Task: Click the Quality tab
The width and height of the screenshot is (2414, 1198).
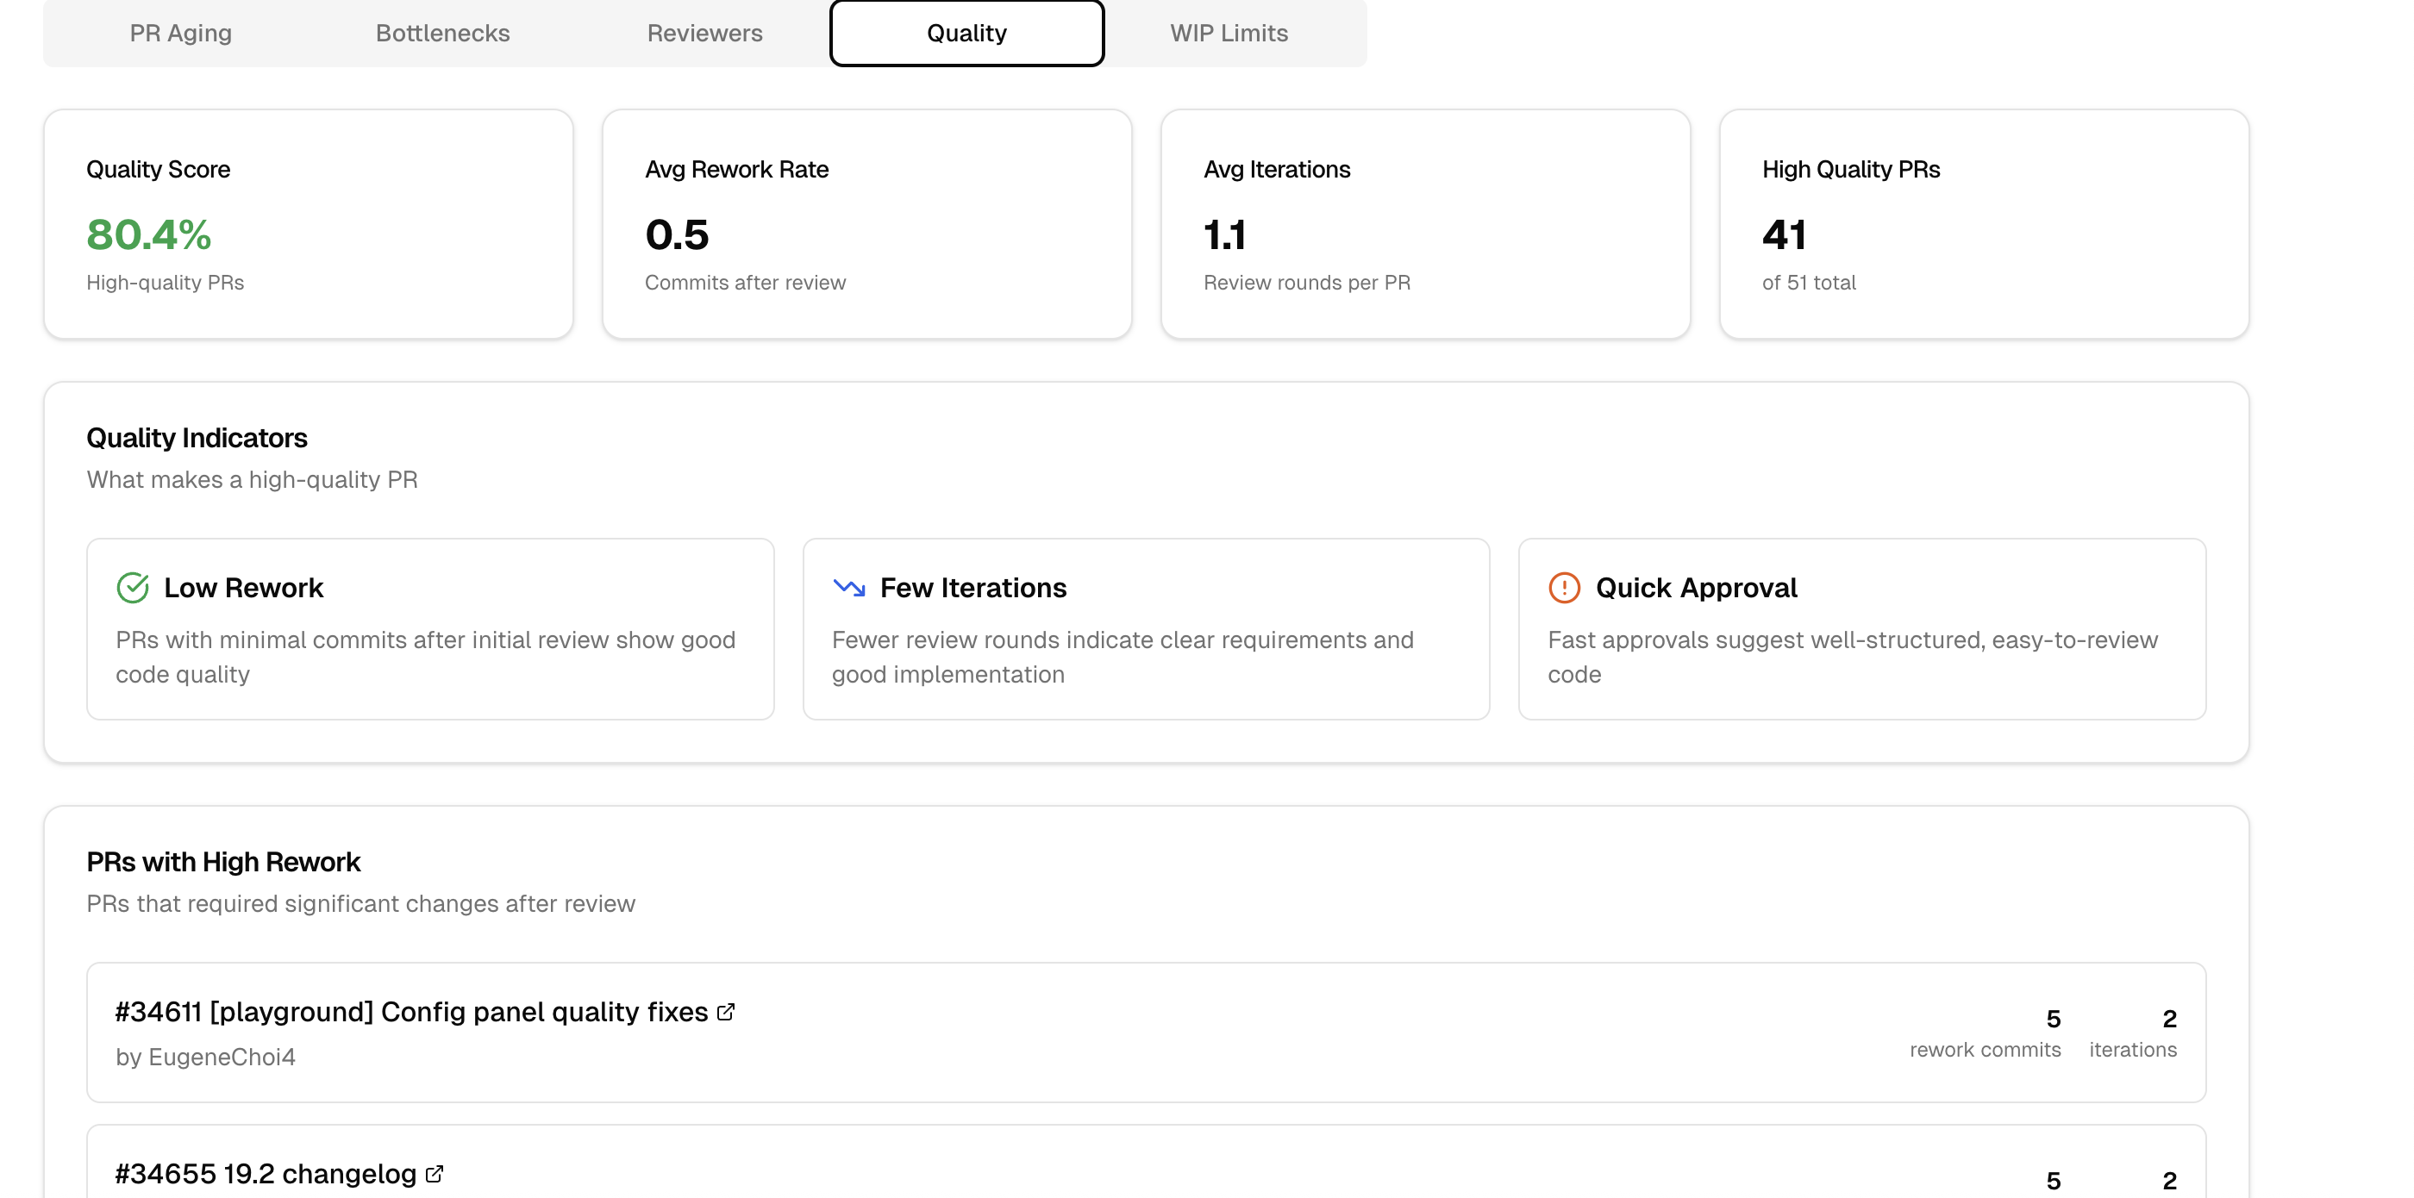Action: click(966, 33)
